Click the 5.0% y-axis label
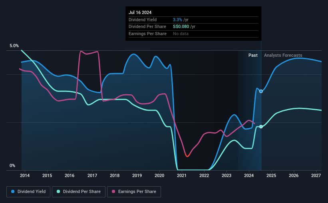328x203 pixels. (x=14, y=46)
